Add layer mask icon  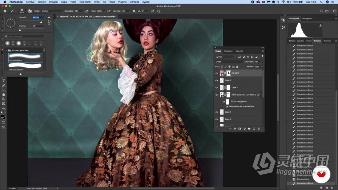pyautogui.click(x=240, y=129)
